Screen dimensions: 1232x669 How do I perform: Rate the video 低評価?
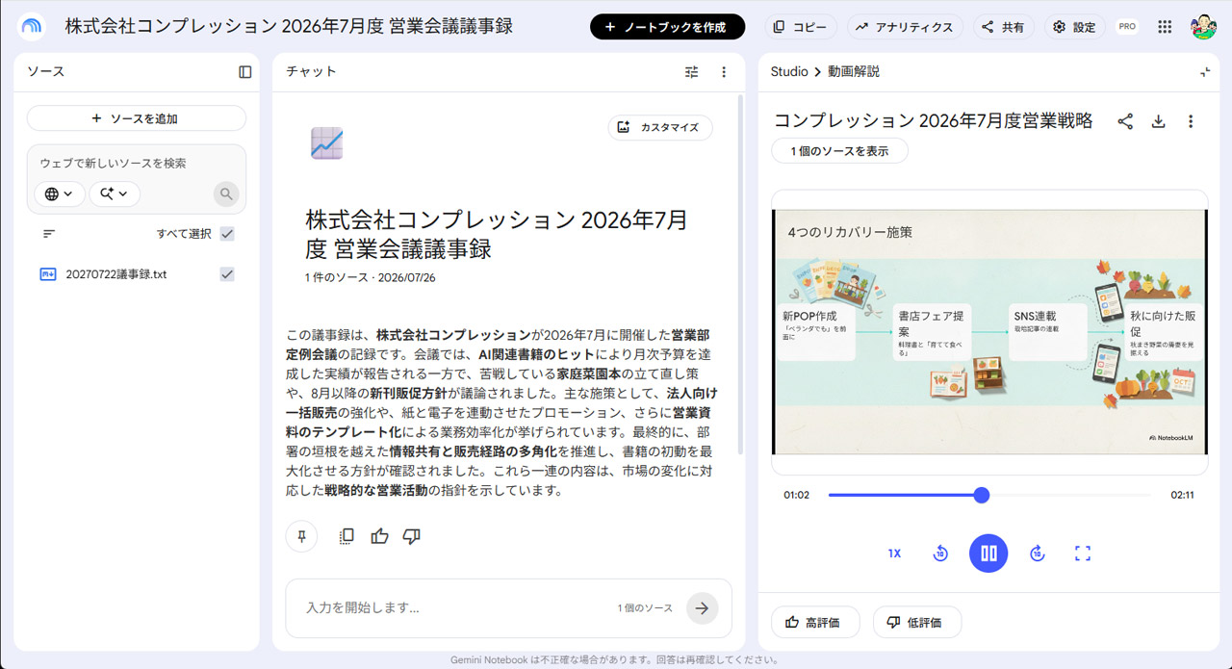(917, 623)
